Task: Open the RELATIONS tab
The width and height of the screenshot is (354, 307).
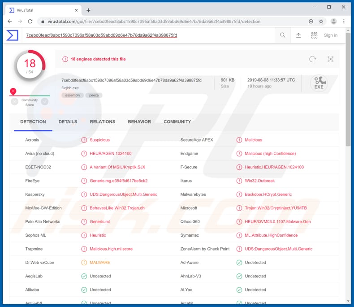Action: [x=103, y=121]
